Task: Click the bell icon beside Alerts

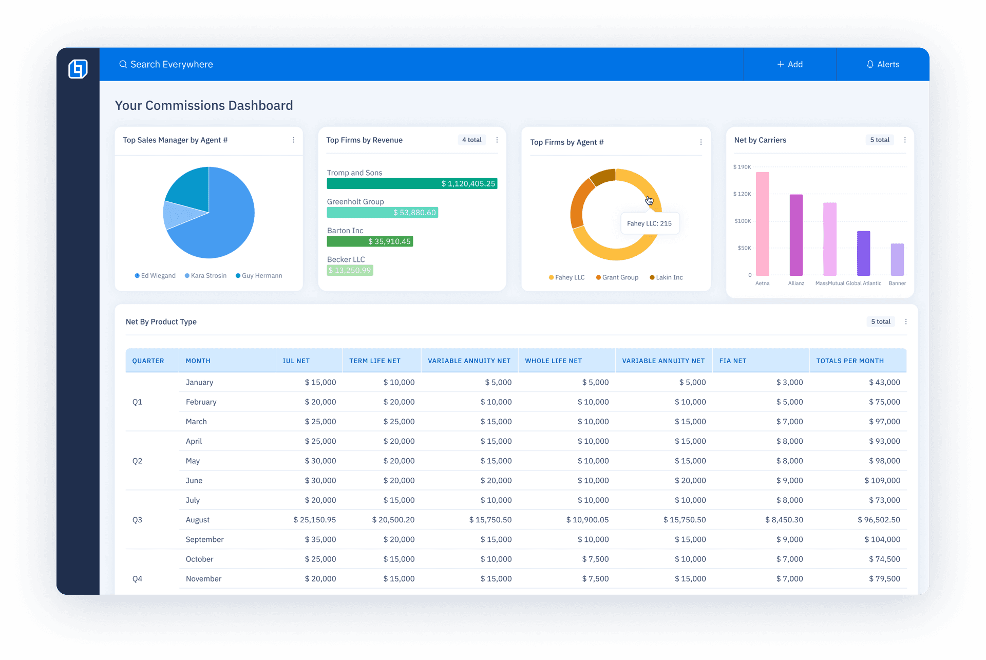Action: click(x=870, y=64)
